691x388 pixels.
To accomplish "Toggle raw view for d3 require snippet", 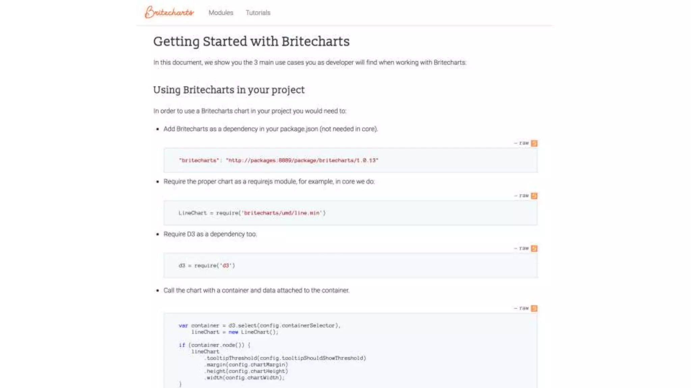I will [x=524, y=249].
